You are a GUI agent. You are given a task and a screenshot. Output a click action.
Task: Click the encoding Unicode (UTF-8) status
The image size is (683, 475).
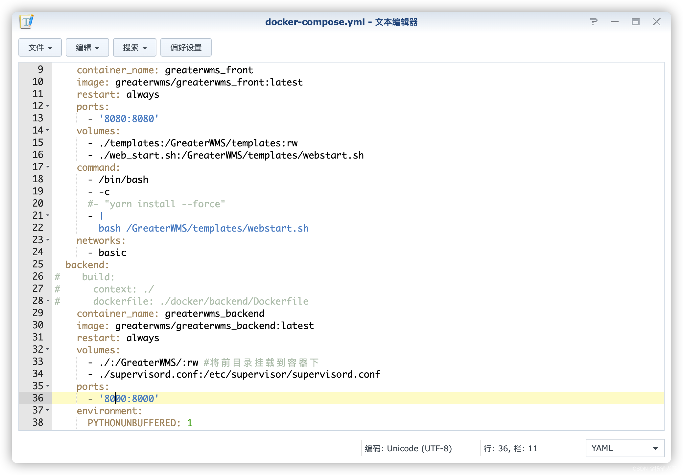[x=408, y=448]
